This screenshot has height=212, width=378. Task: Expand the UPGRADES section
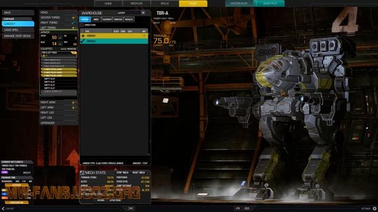[58, 123]
